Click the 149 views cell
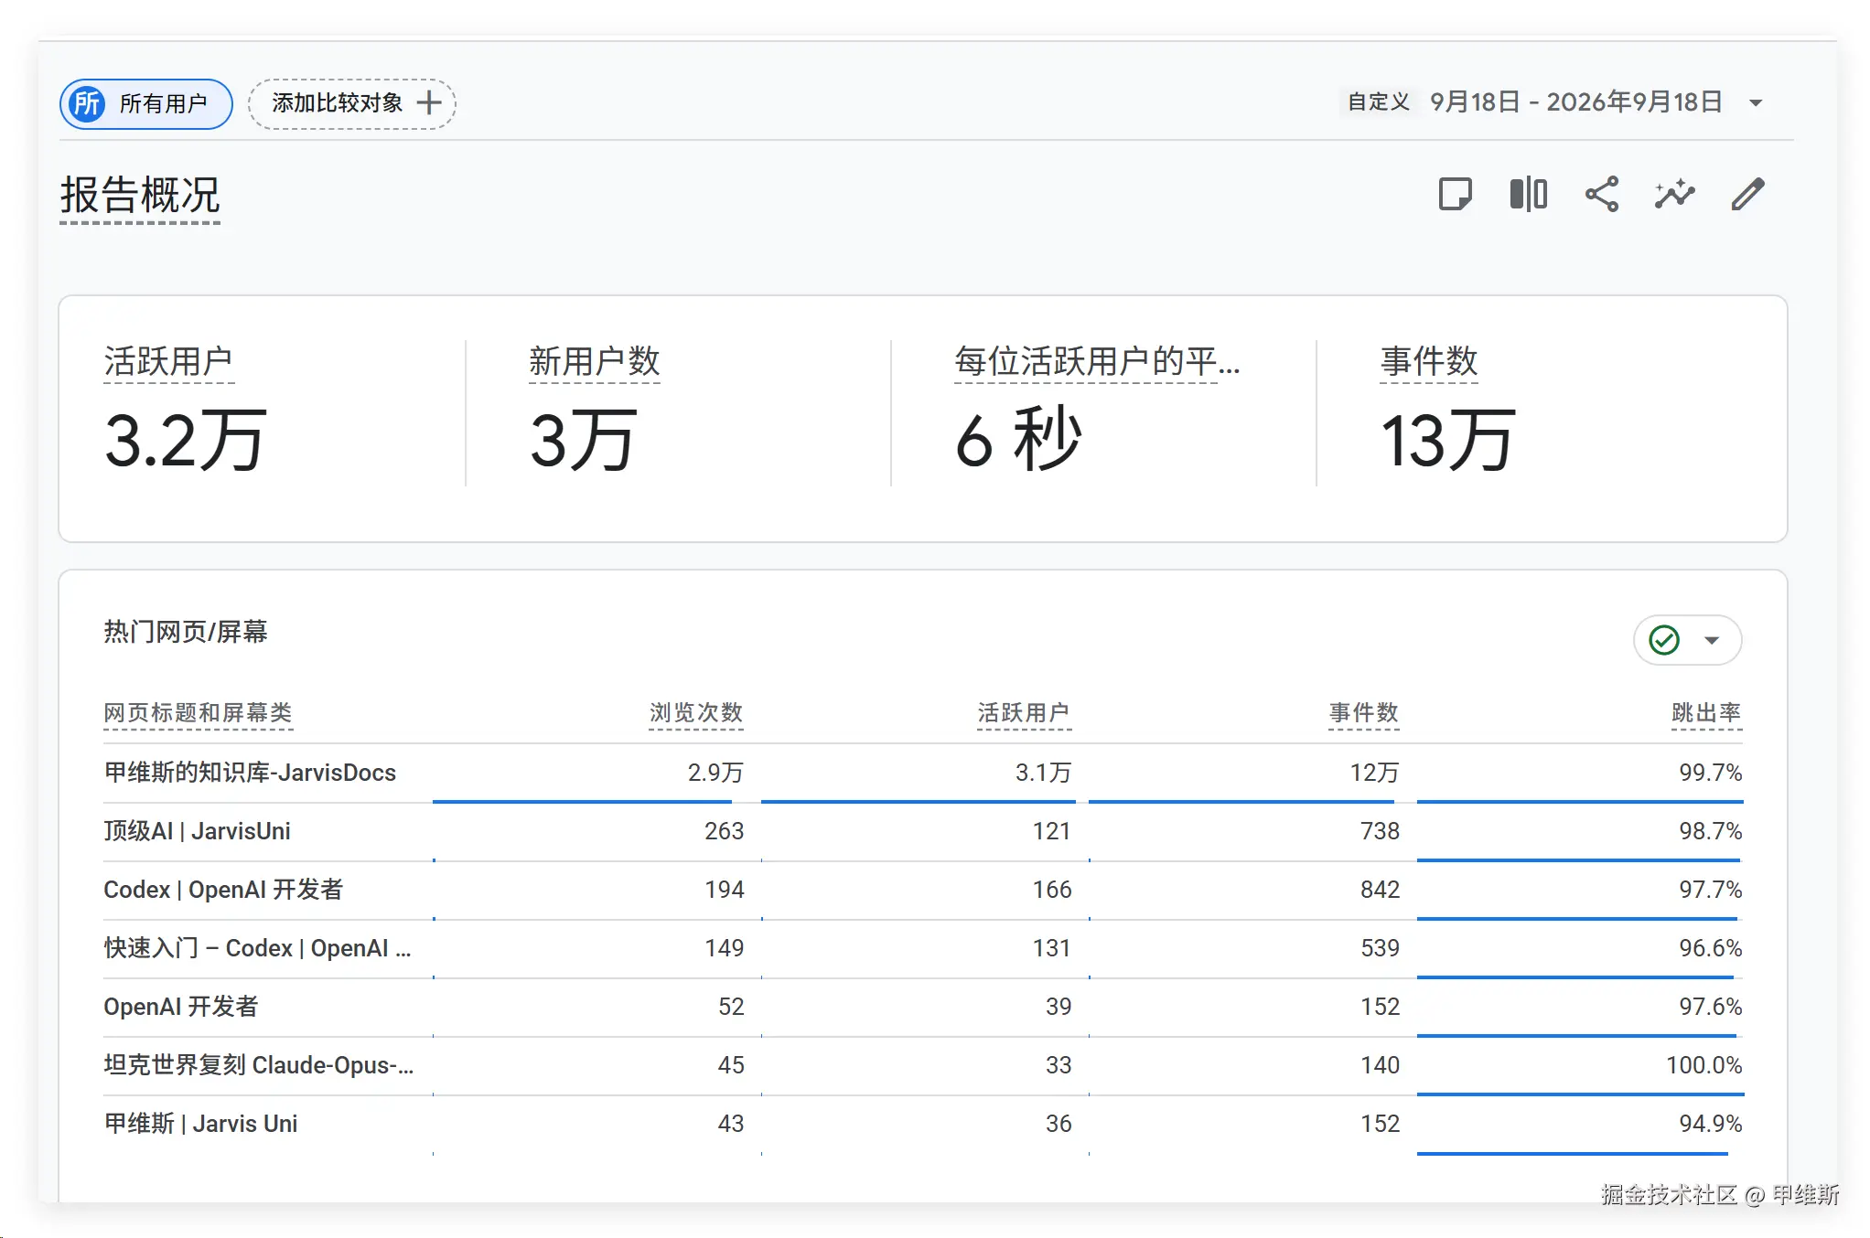Screen dimensions: 1870x1238 click(x=724, y=948)
